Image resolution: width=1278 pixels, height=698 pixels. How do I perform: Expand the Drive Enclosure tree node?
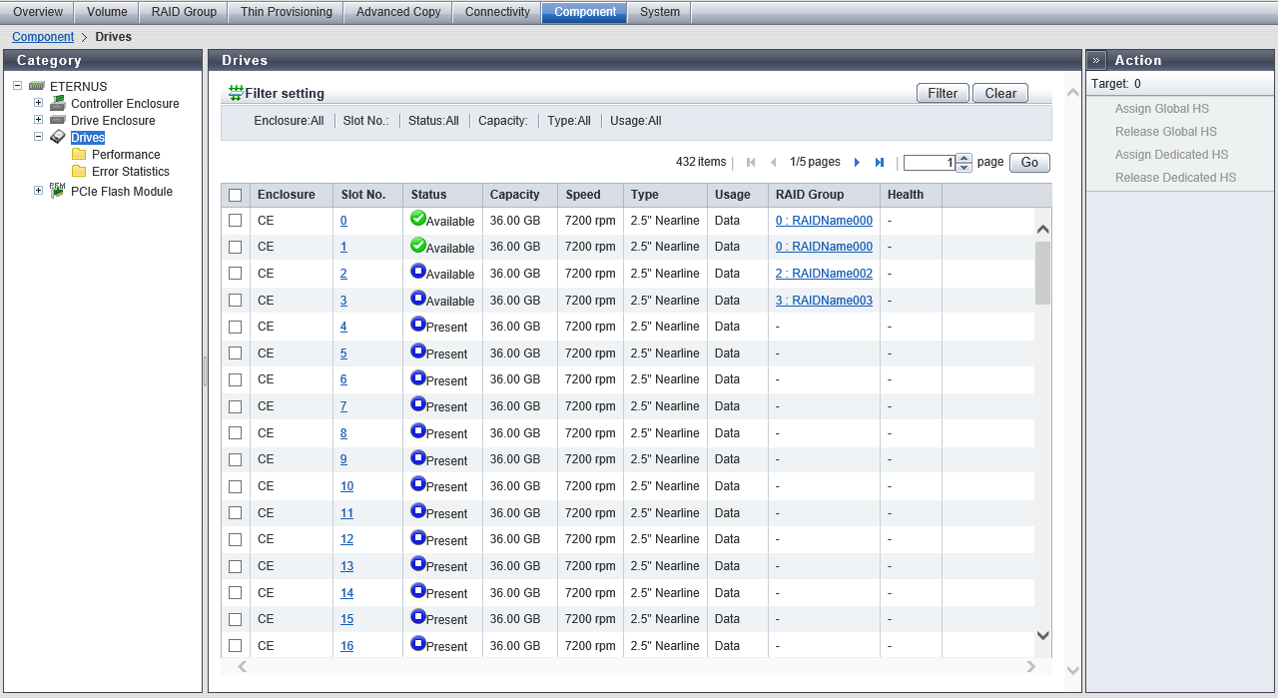click(x=38, y=120)
